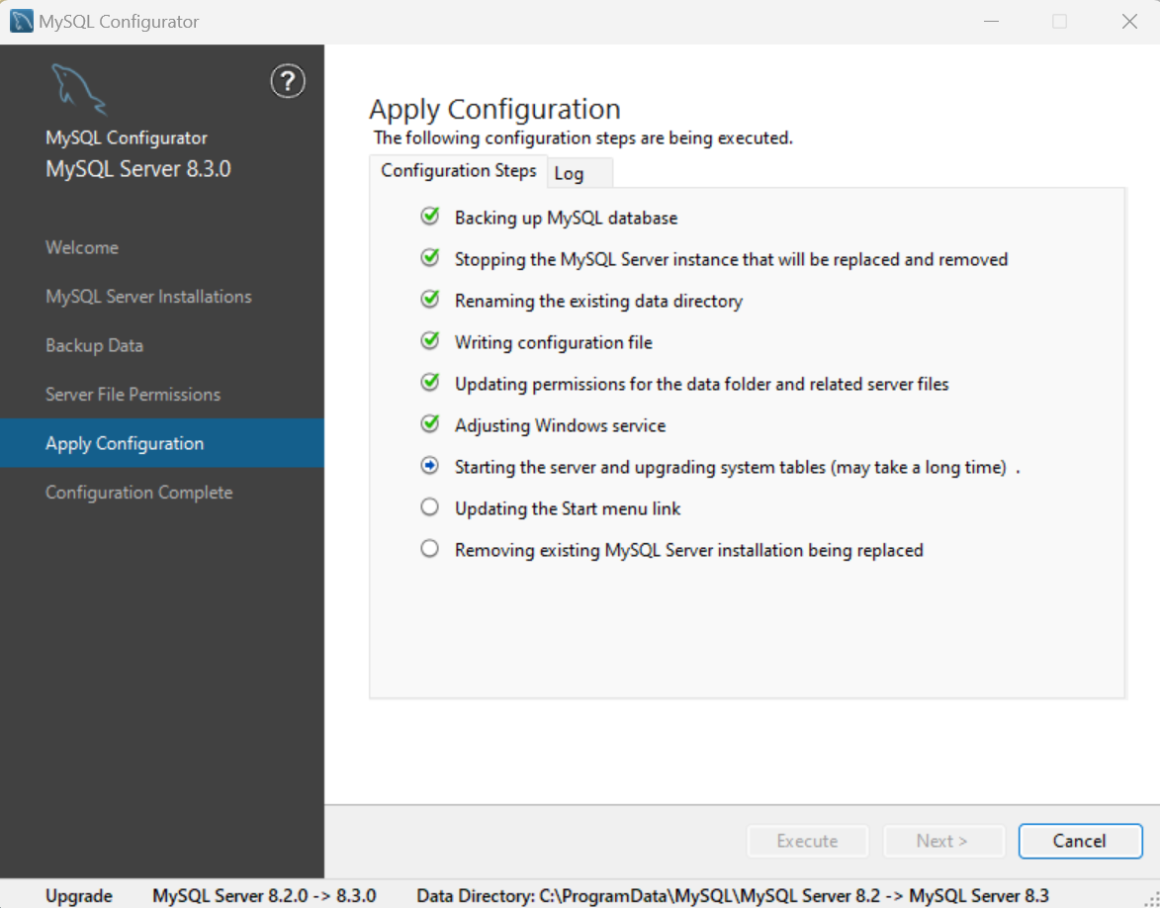Click the Cancel button
The image size is (1160, 908).
1079,841
